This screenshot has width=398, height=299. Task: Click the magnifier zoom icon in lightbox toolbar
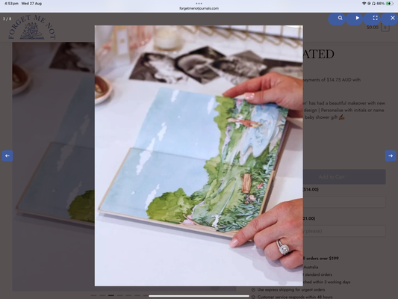click(x=340, y=18)
